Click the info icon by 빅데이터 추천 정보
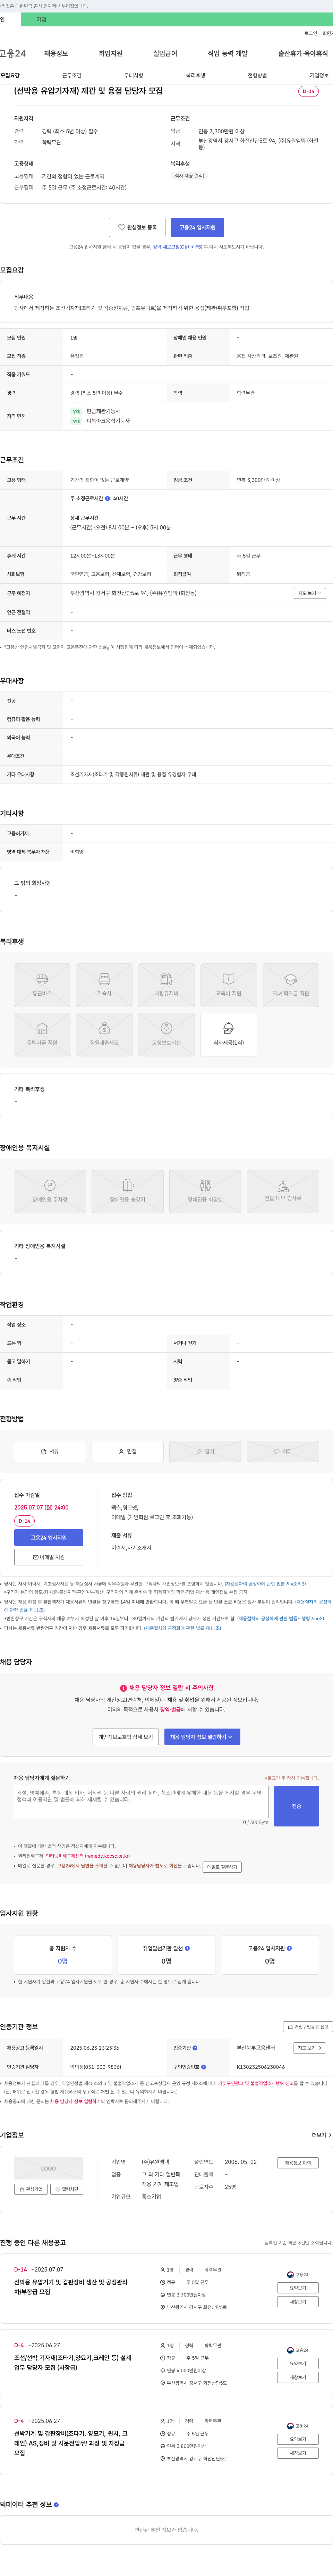This screenshot has height=2576, width=333. coord(56,2505)
